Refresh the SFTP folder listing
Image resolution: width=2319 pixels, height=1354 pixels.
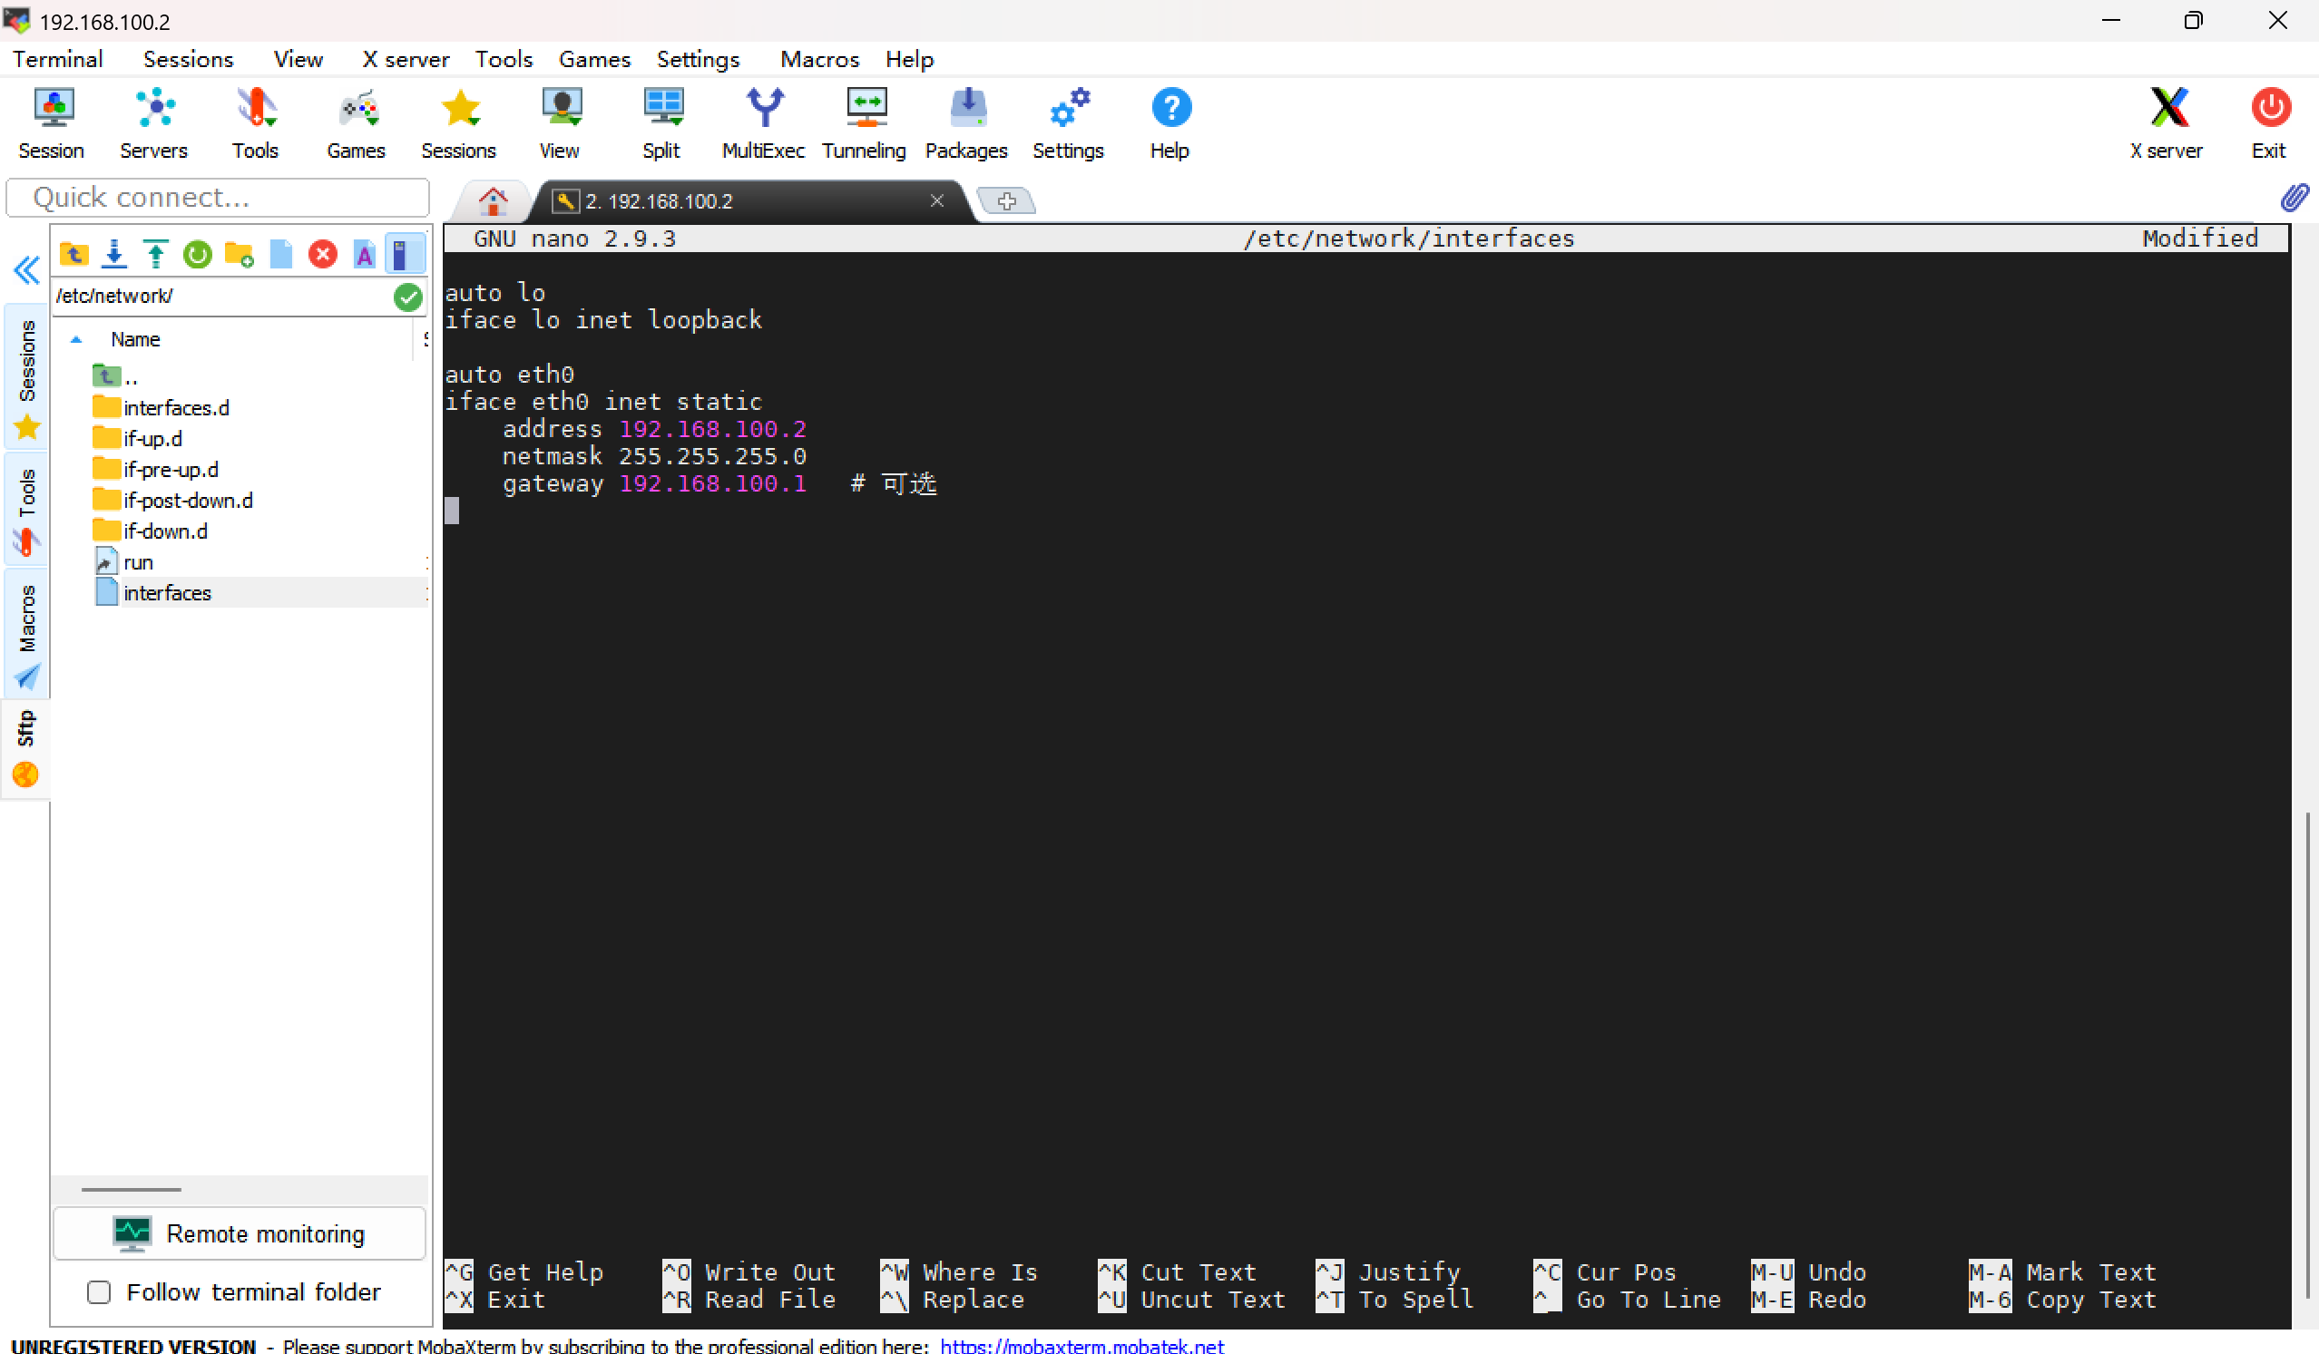coord(197,254)
